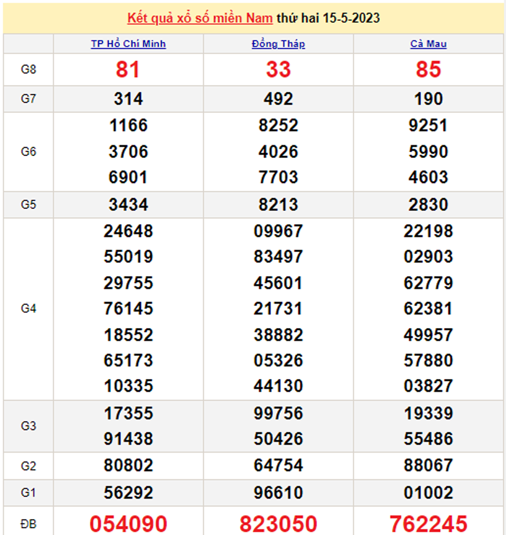Open the Đồng Tháp column link
This screenshot has height=535, width=506.
(278, 44)
